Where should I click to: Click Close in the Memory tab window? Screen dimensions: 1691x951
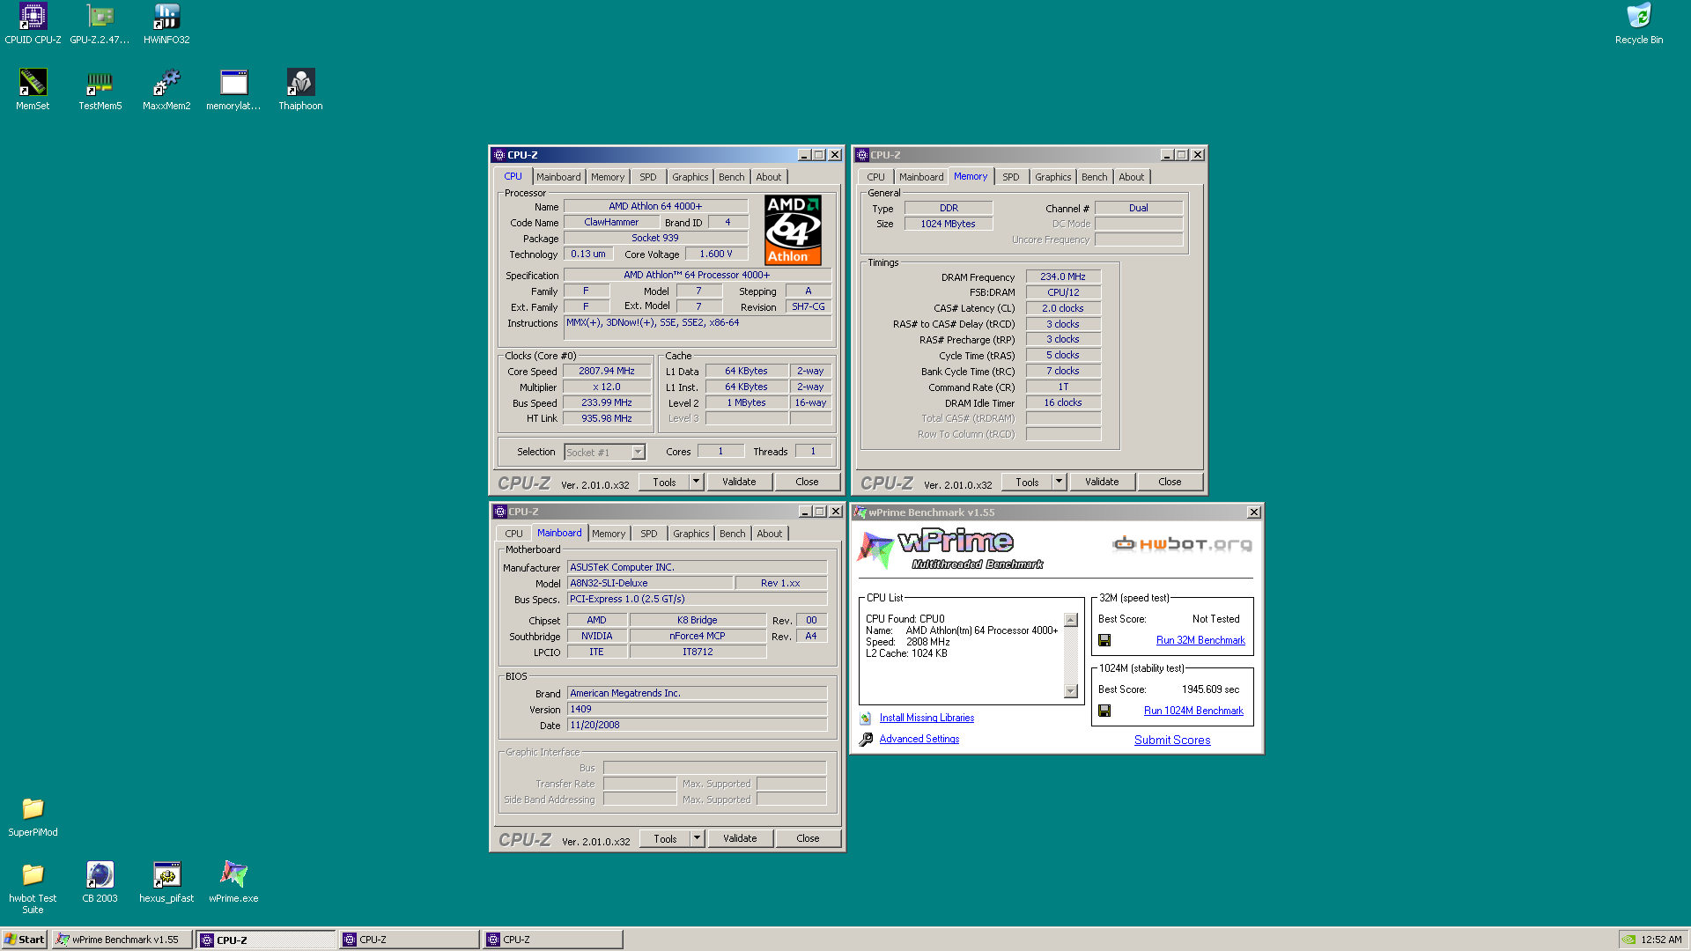coord(1170,482)
